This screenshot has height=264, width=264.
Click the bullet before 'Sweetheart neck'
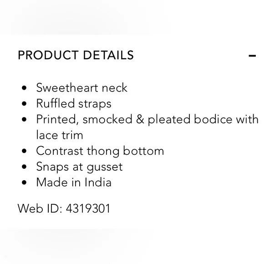24,88
